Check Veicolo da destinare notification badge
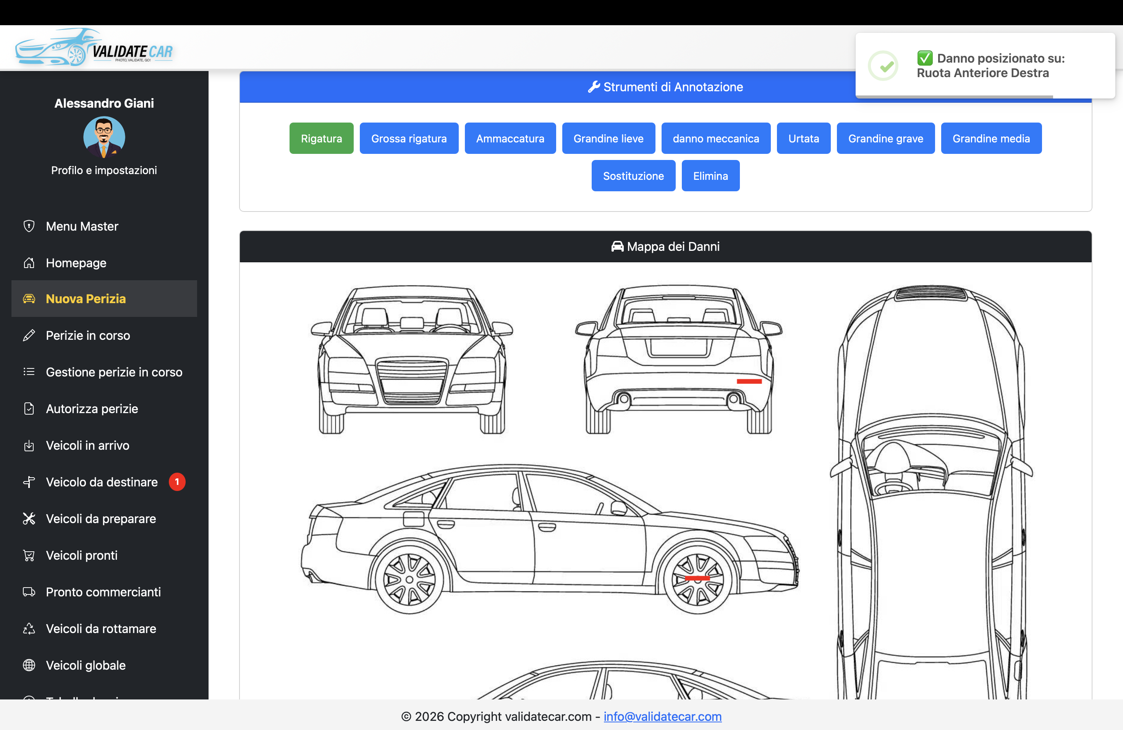Screen dimensions: 1123x730 click(x=177, y=482)
